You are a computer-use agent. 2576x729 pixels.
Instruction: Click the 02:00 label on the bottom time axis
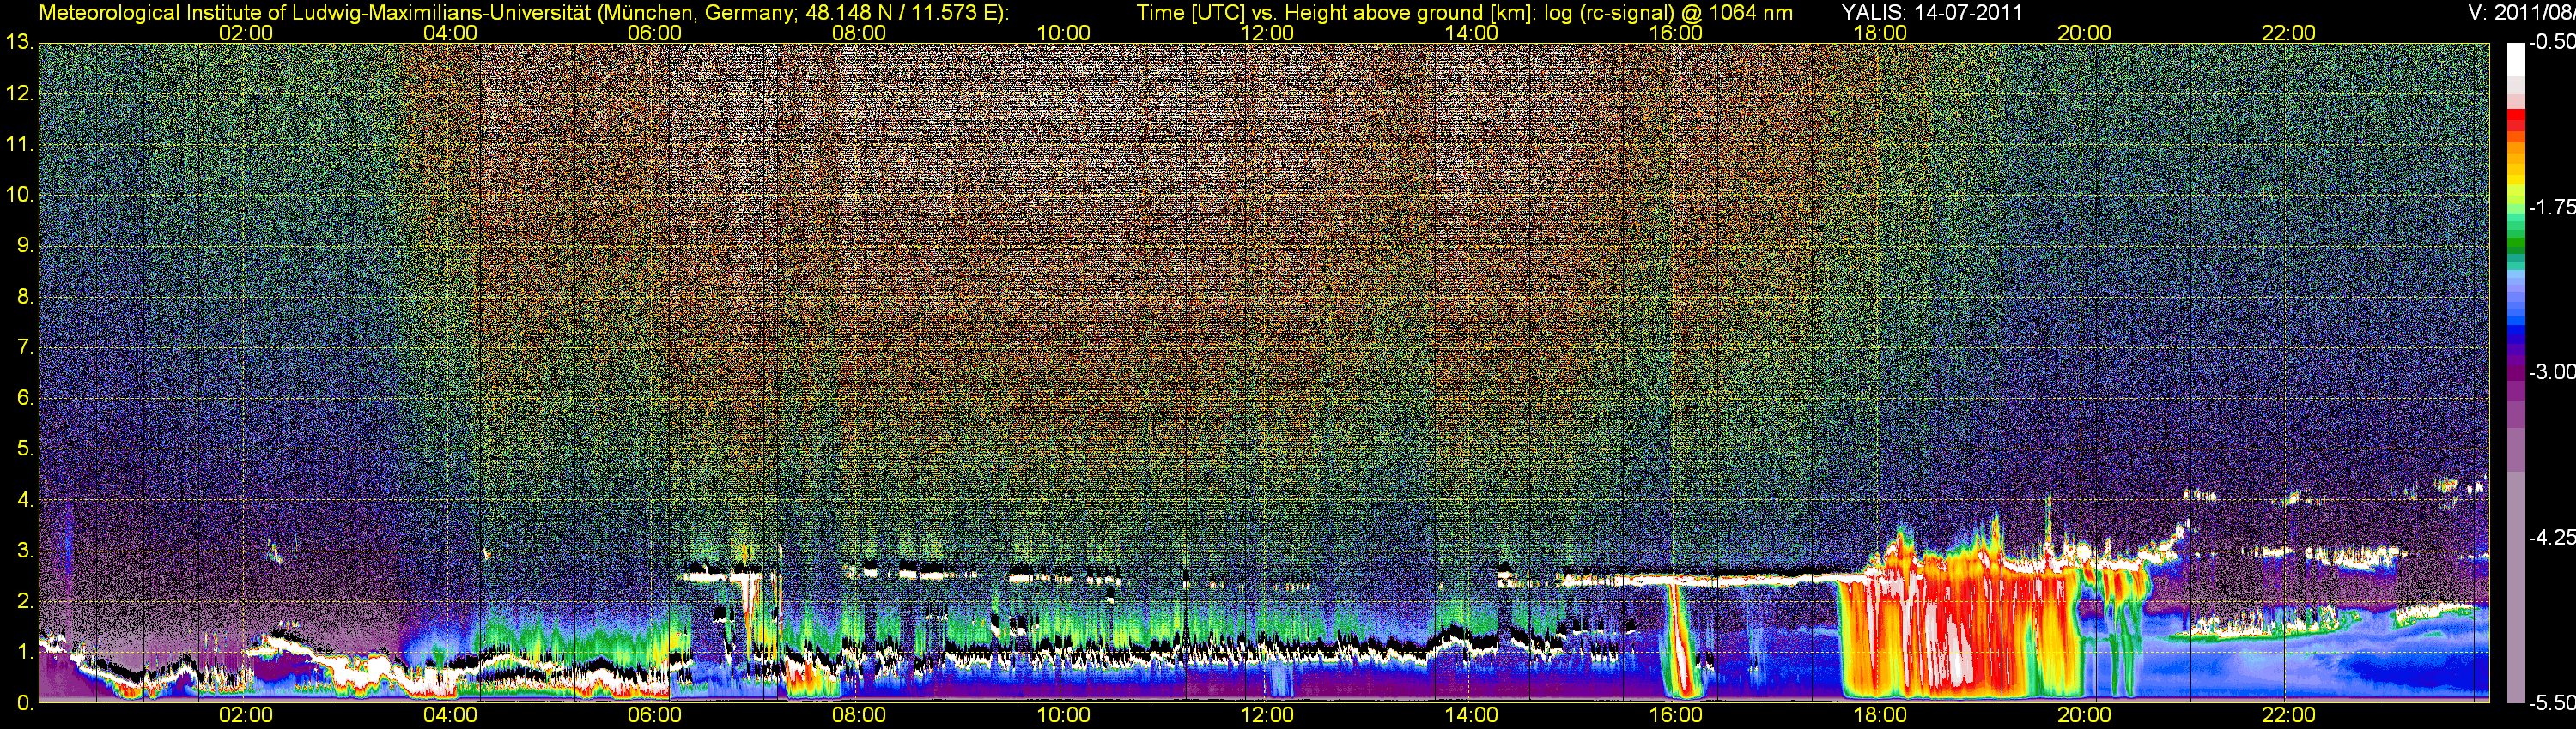[246, 715]
